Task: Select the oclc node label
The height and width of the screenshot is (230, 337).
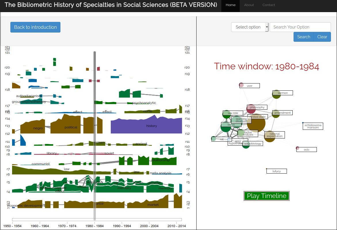Action: click(306, 149)
